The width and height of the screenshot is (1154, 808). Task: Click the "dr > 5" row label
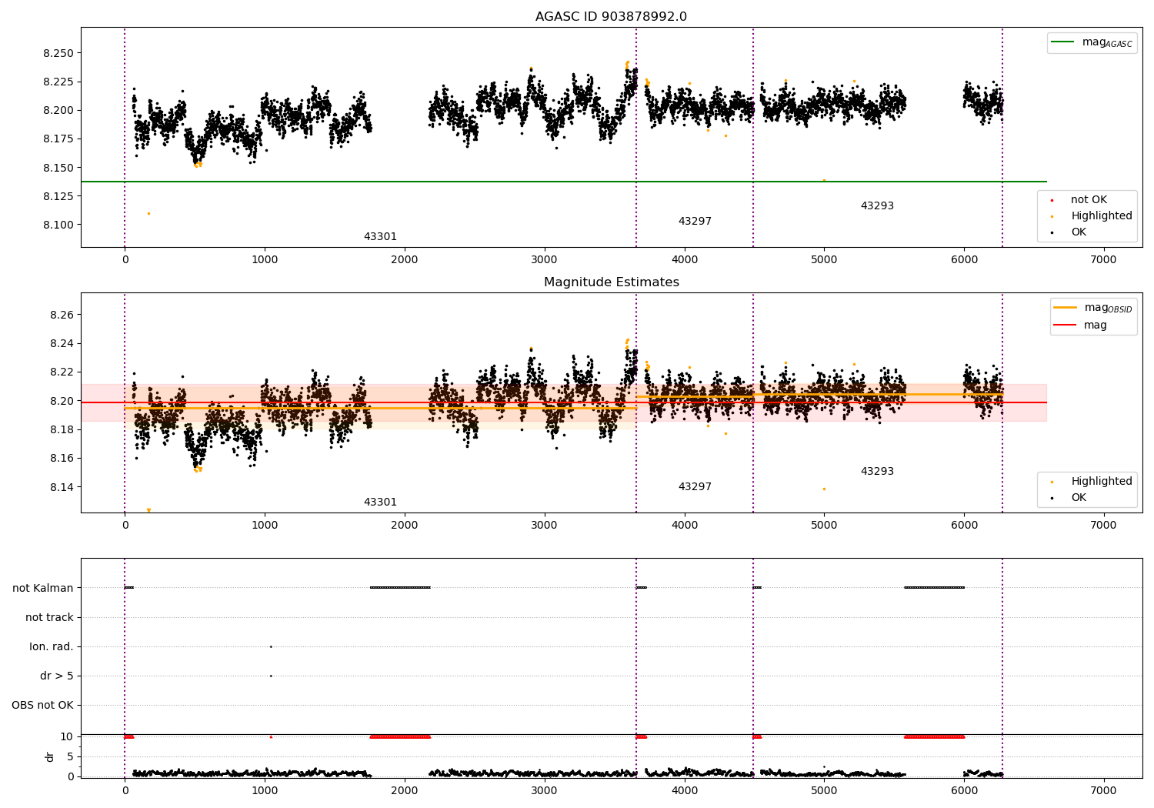click(x=57, y=676)
